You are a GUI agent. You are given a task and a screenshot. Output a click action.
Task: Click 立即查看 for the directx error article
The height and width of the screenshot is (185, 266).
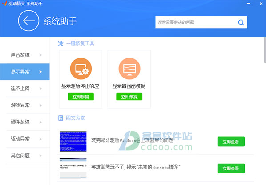231,169
